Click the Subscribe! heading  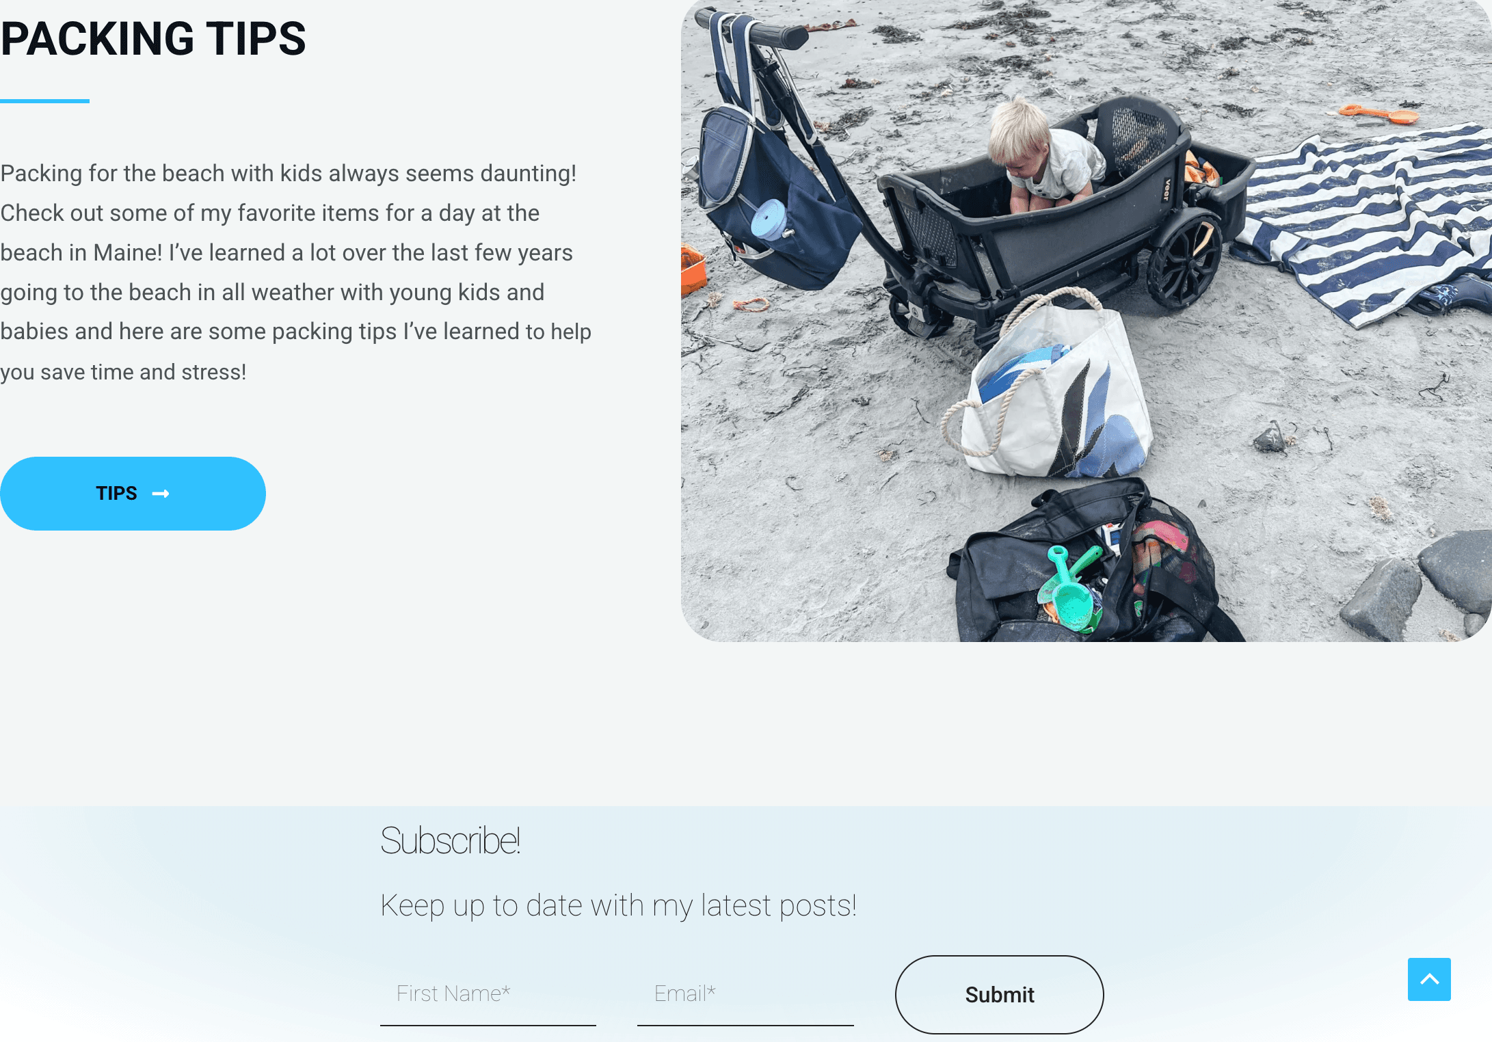[451, 840]
